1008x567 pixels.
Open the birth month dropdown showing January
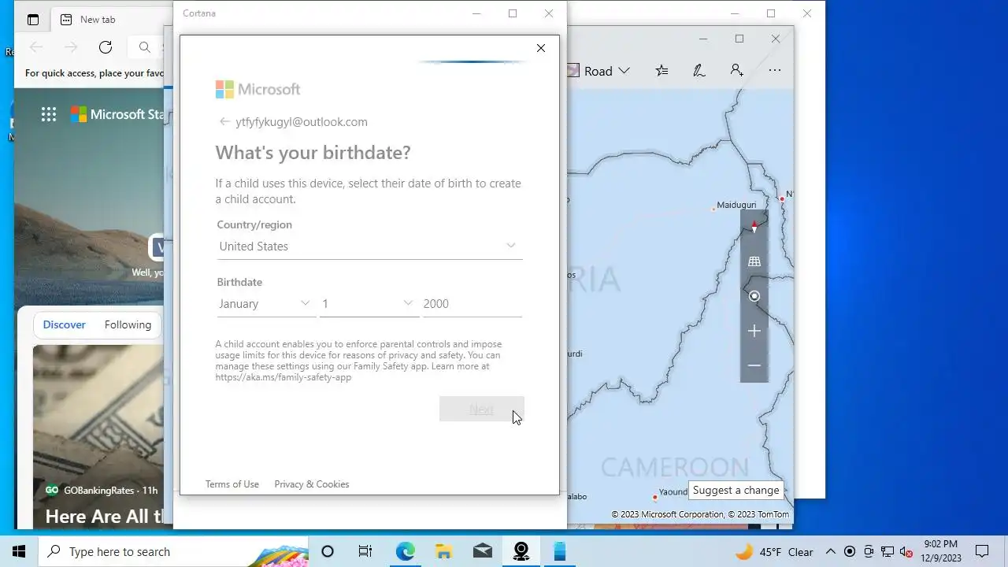coord(266,304)
